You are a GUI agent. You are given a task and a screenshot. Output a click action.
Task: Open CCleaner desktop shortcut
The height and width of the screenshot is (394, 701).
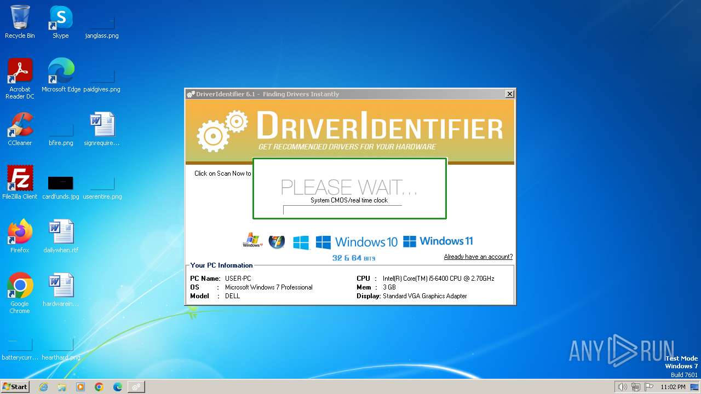[20, 129]
